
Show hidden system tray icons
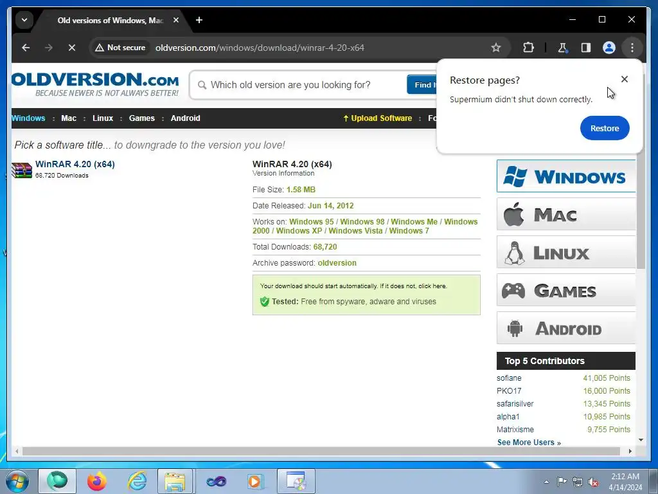[546, 482]
